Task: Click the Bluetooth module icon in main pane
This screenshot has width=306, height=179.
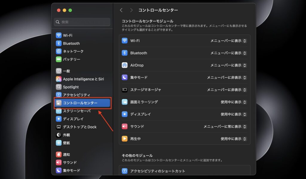Action: pos(125,53)
